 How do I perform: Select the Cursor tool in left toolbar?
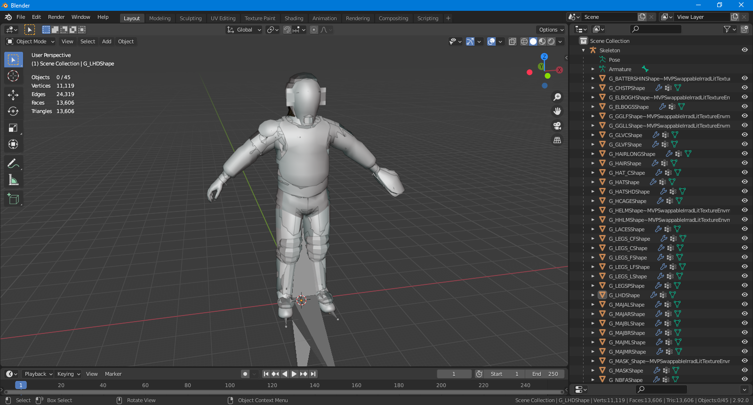13,76
